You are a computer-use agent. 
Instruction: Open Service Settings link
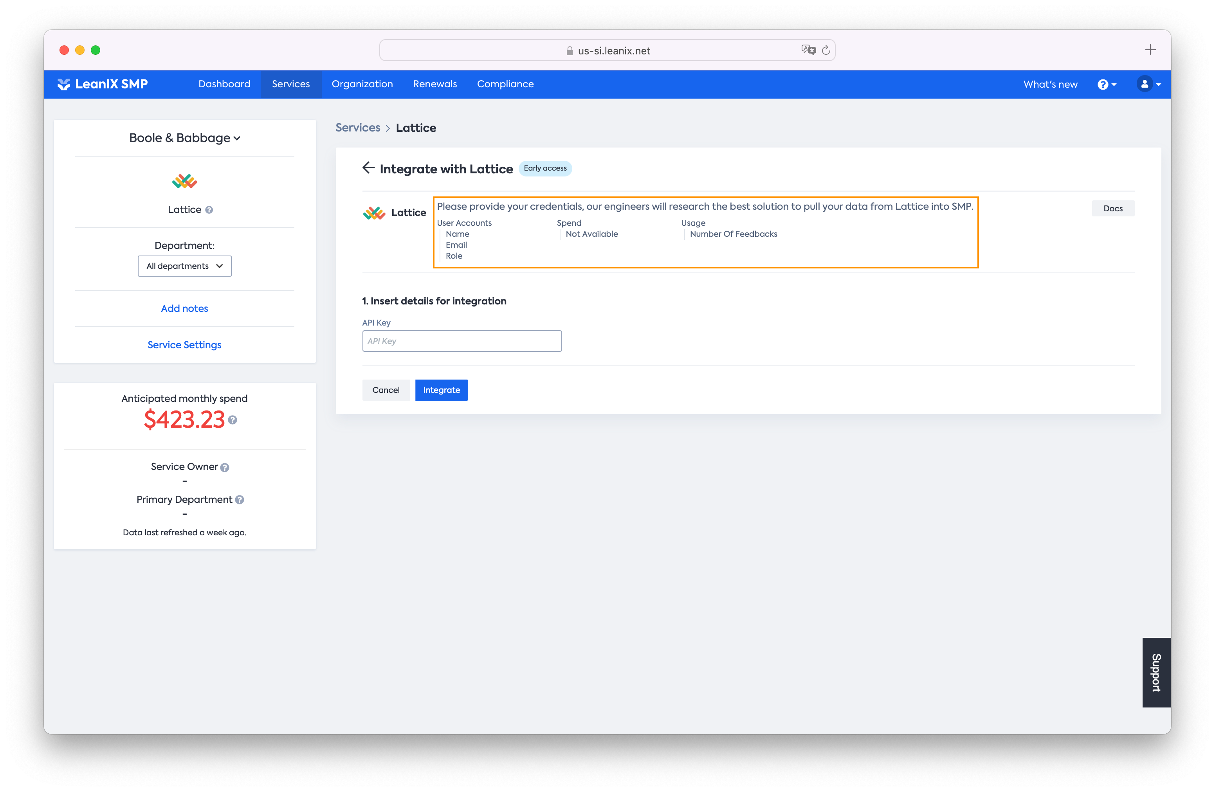coord(184,345)
